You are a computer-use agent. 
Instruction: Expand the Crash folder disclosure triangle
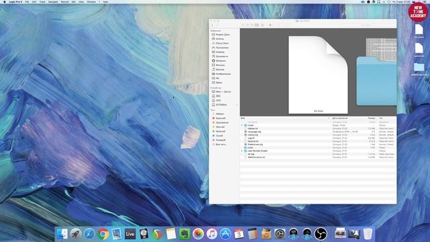pyautogui.click(x=242, y=126)
